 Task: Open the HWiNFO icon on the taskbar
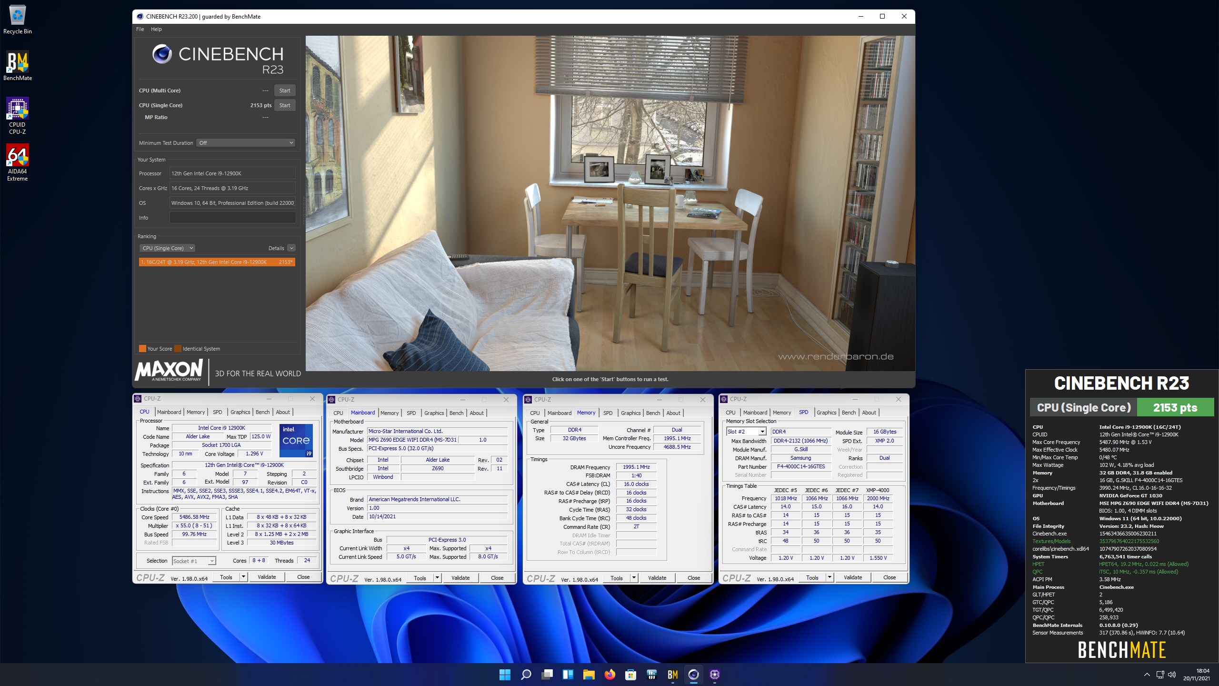pos(652,675)
